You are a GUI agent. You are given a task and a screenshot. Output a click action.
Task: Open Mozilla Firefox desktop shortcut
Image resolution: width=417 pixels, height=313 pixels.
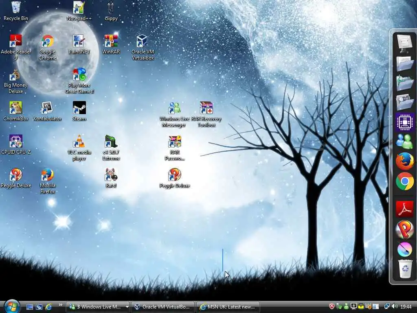click(47, 181)
